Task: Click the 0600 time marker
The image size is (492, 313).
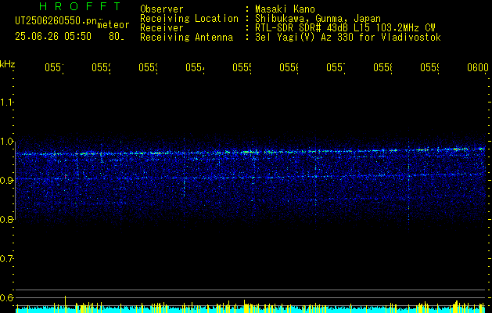Action: 478,67
